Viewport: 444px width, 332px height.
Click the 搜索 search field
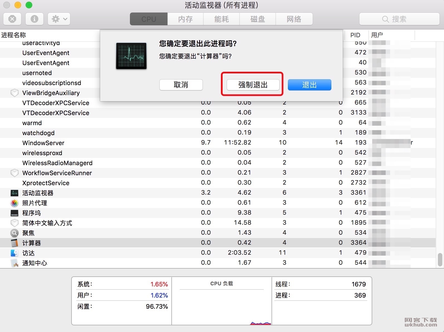[x=399, y=19]
